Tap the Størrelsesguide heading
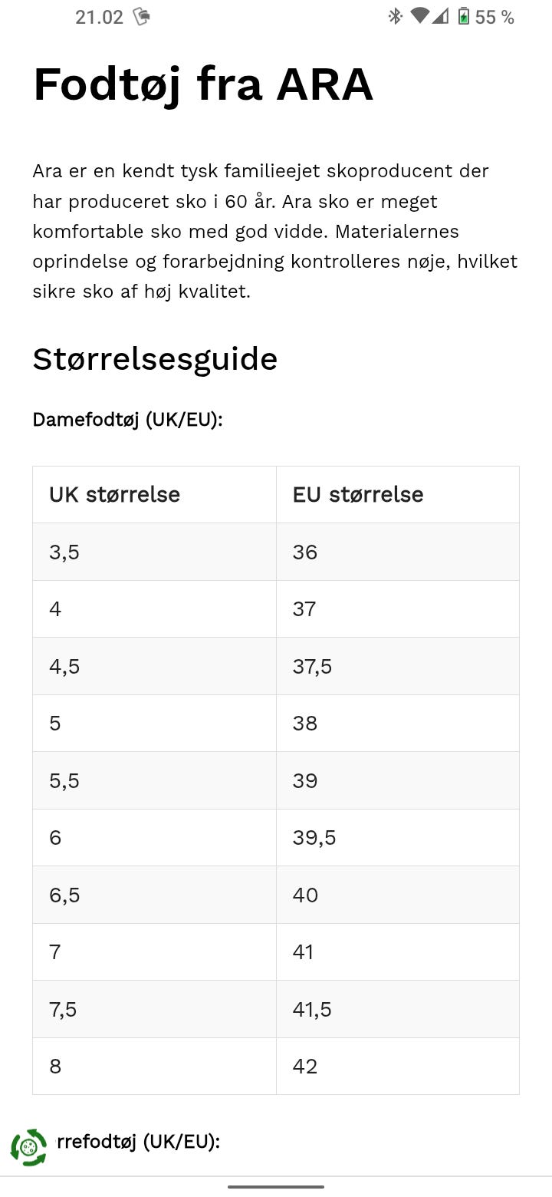 pos(155,358)
